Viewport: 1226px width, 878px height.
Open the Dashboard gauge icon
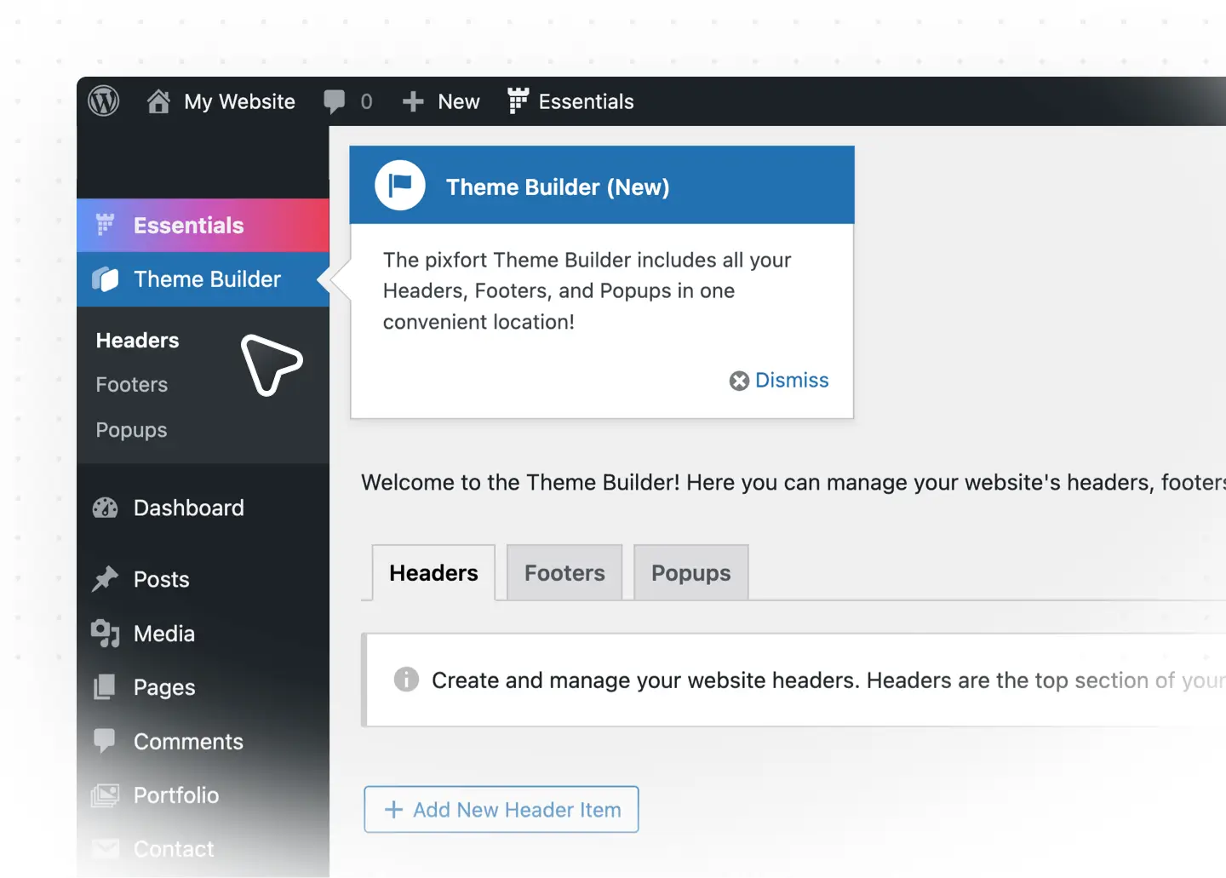point(104,508)
